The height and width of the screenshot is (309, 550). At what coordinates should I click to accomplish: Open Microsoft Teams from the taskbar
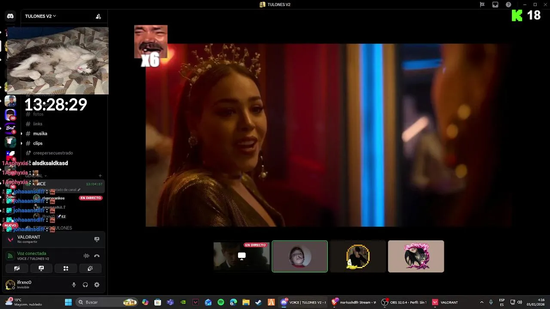point(170,302)
